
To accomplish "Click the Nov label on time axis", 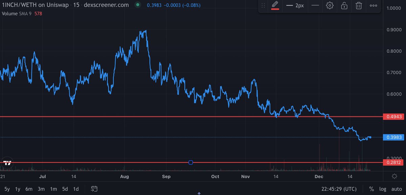I will coord(246,176).
